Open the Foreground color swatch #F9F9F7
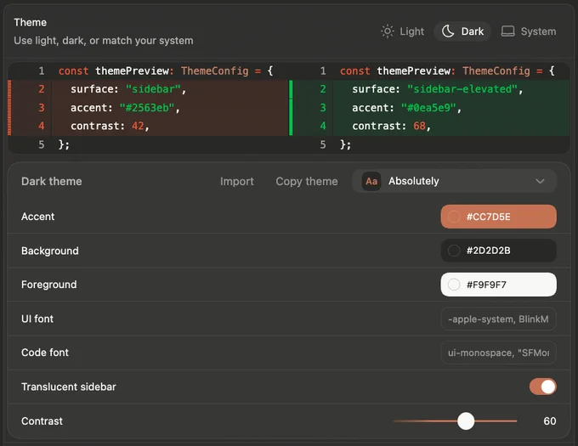578x446 pixels. point(498,285)
